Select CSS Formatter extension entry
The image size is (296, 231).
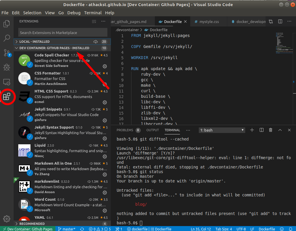click(62, 79)
